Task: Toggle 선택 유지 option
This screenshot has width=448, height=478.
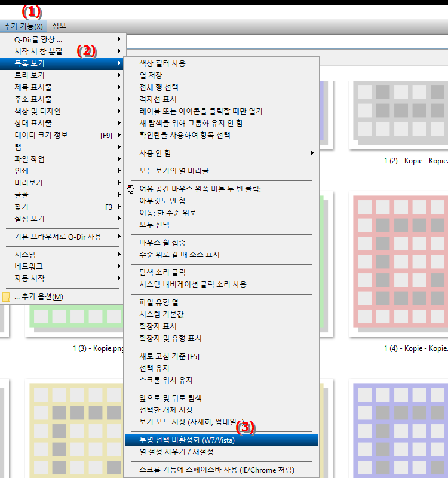Action: (221, 368)
